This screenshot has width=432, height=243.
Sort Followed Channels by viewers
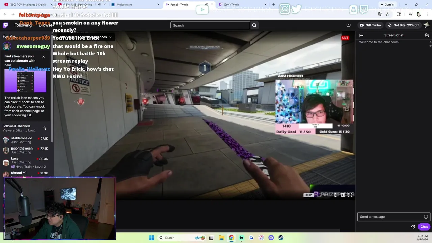coord(45,128)
